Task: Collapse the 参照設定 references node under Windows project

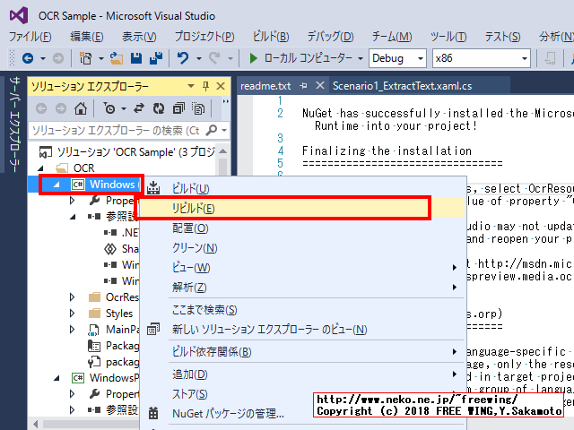Action: 73,217
